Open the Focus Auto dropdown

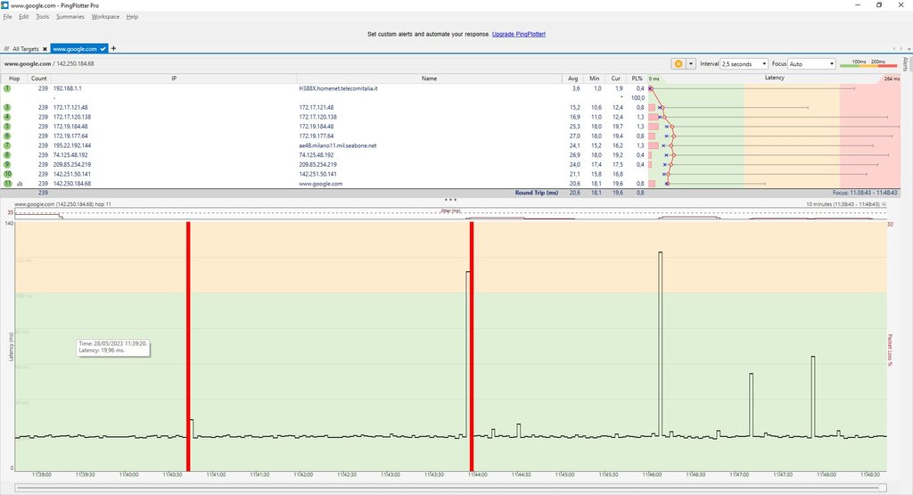click(812, 64)
